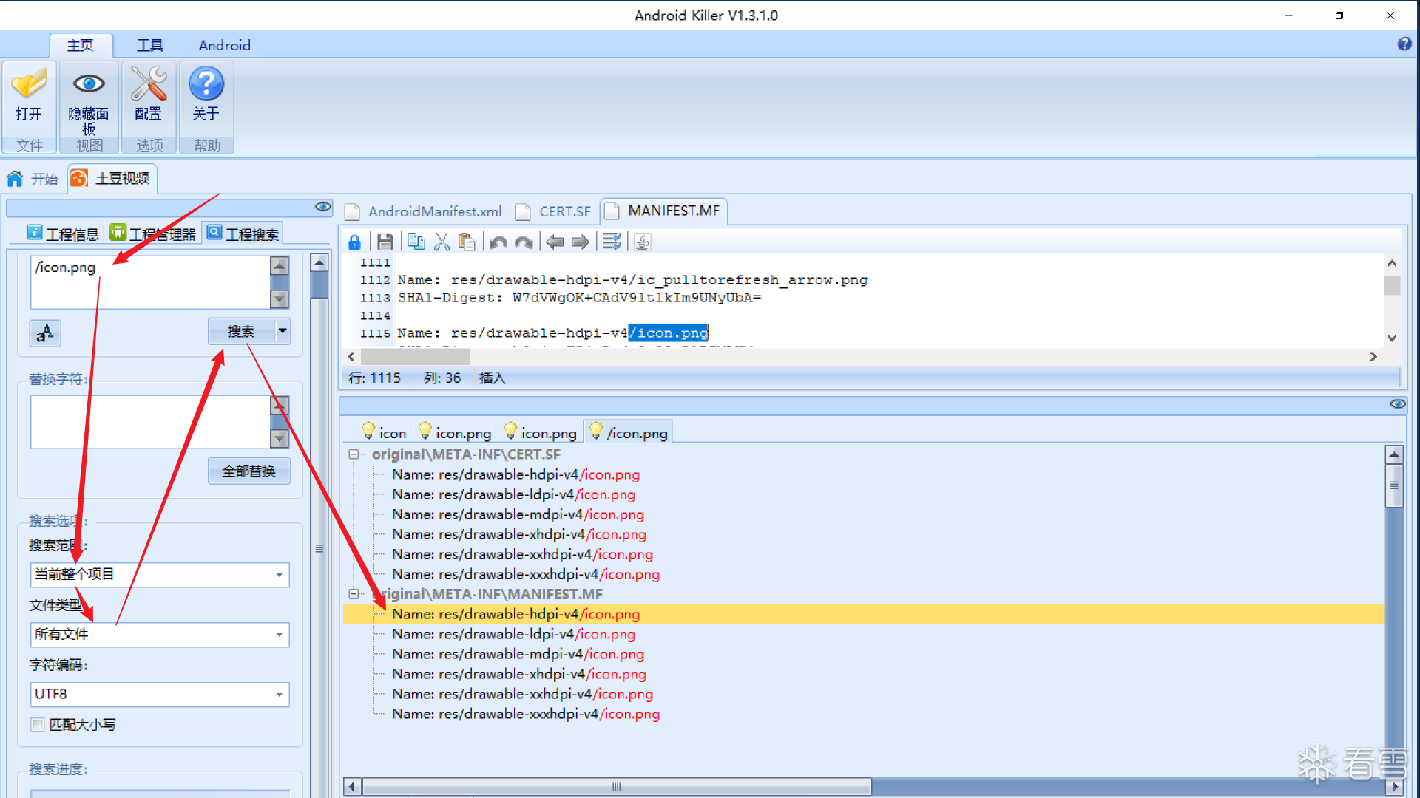Click the lock icon in editor toolbar
This screenshot has height=798, width=1420.
354,242
